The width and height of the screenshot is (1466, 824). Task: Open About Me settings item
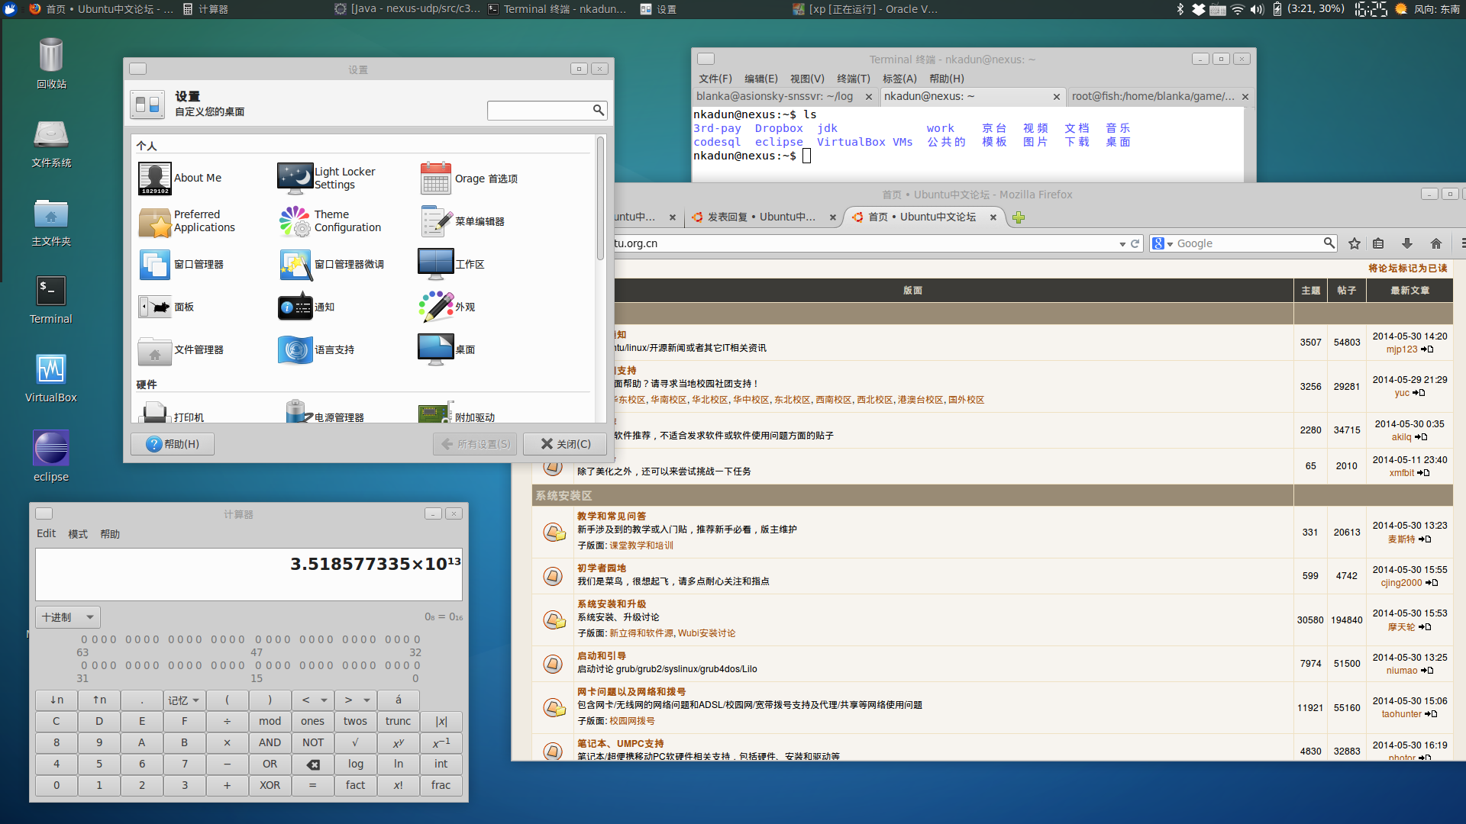pos(180,178)
